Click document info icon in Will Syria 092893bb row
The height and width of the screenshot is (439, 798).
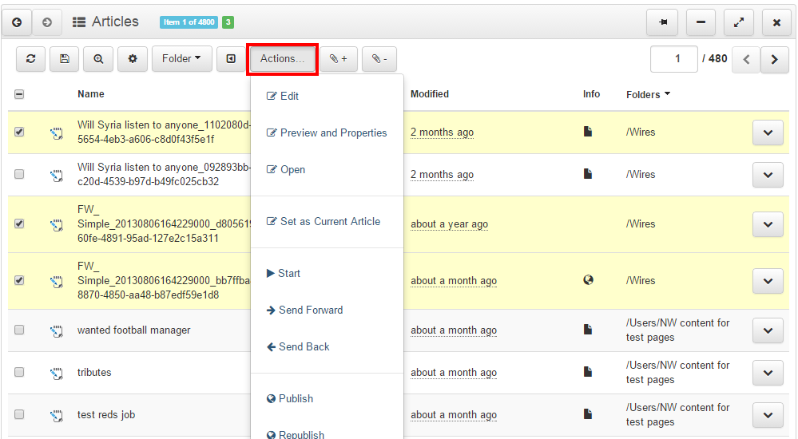tap(588, 173)
